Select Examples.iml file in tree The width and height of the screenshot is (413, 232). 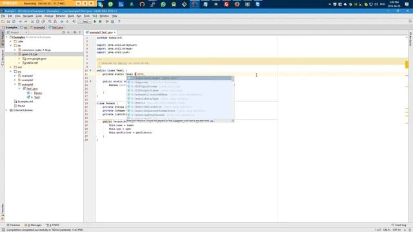point(25,102)
